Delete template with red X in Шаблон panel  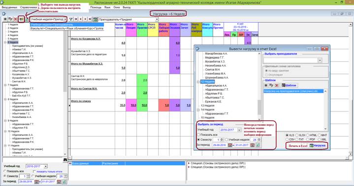277,85
